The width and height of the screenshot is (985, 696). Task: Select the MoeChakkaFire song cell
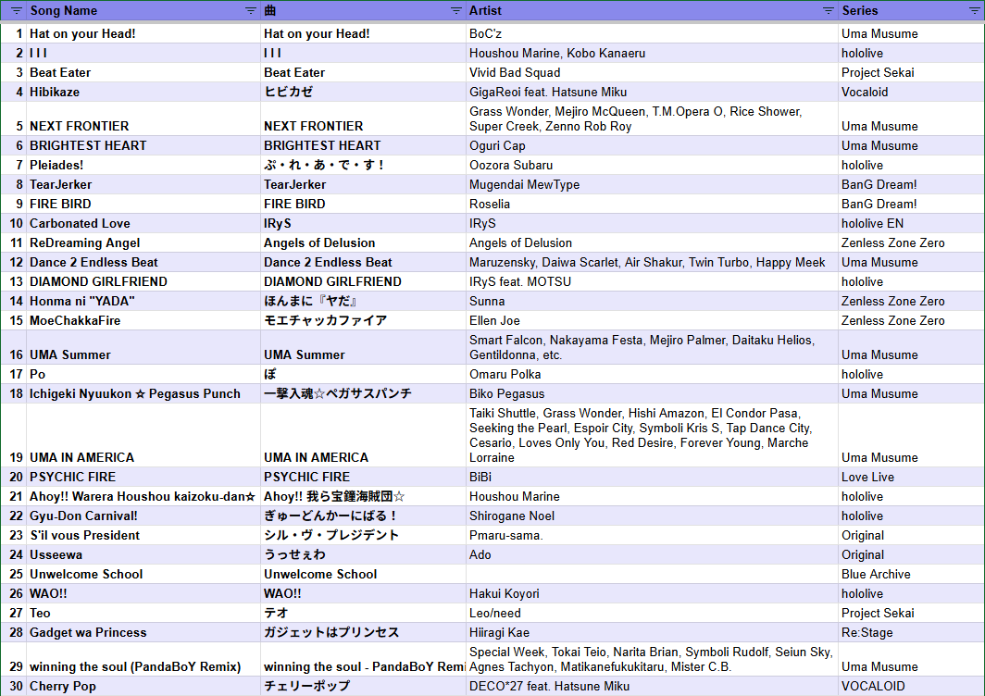143,321
